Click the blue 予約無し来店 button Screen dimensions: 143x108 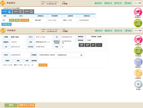tap(7, 24)
